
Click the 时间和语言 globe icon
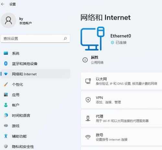coord(6,115)
